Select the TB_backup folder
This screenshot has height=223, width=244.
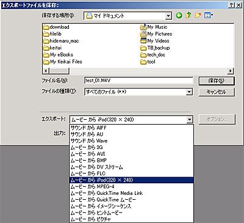pos(155,48)
